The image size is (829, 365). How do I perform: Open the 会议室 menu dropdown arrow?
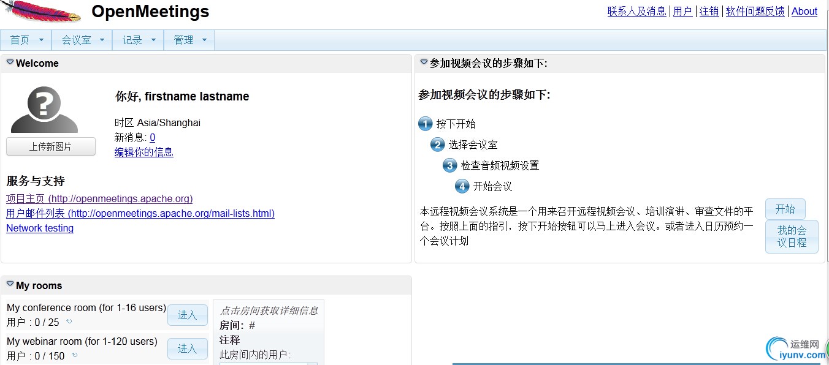102,40
